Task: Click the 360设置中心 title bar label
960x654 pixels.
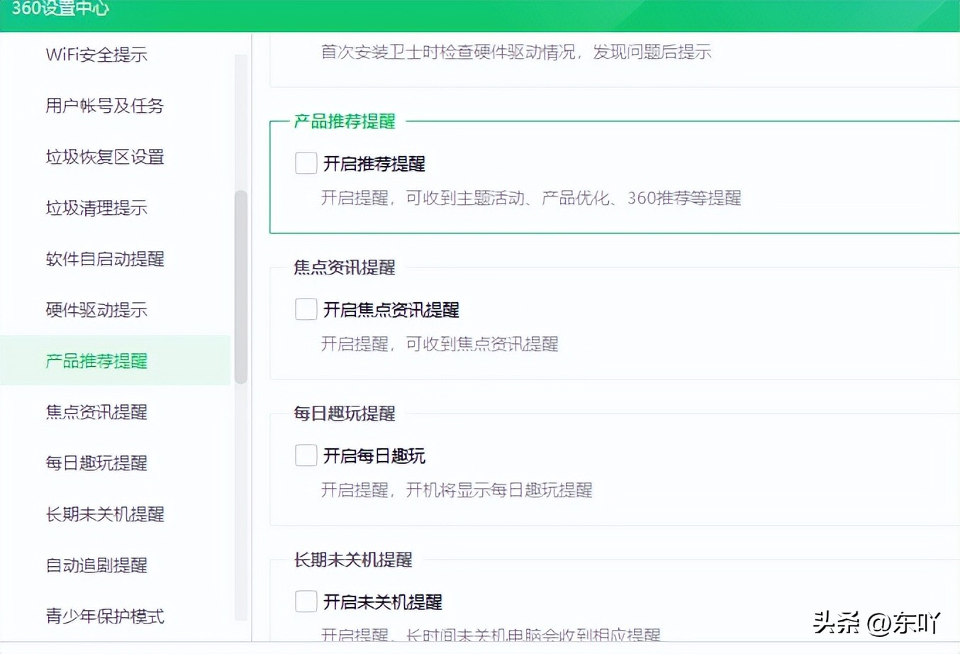Action: pyautogui.click(x=60, y=9)
